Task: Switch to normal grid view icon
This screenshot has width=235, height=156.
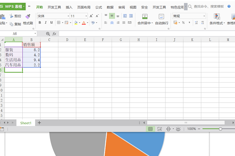Action: point(150,129)
